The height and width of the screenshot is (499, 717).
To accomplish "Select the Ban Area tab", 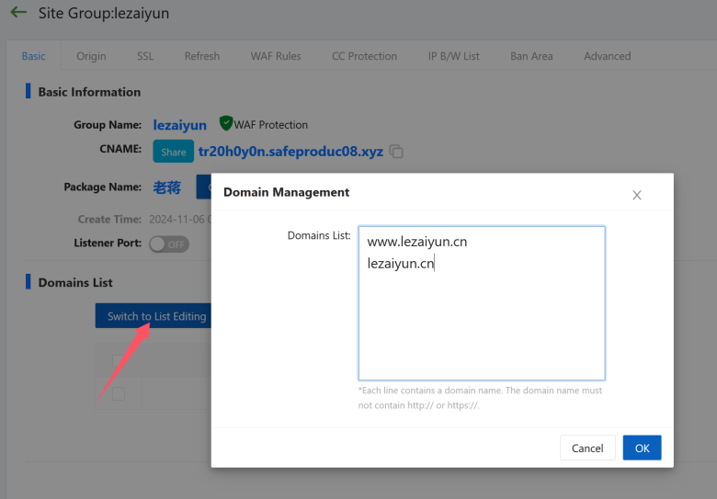I will [531, 56].
